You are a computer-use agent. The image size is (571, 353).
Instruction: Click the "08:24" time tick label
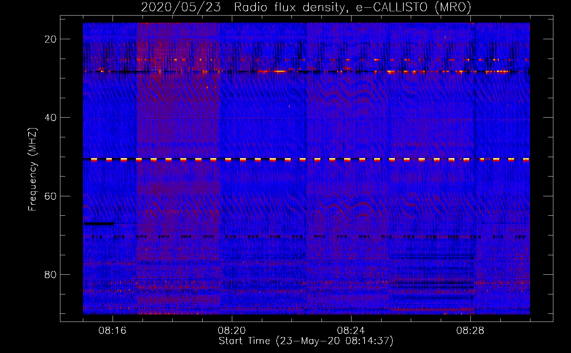click(x=351, y=331)
